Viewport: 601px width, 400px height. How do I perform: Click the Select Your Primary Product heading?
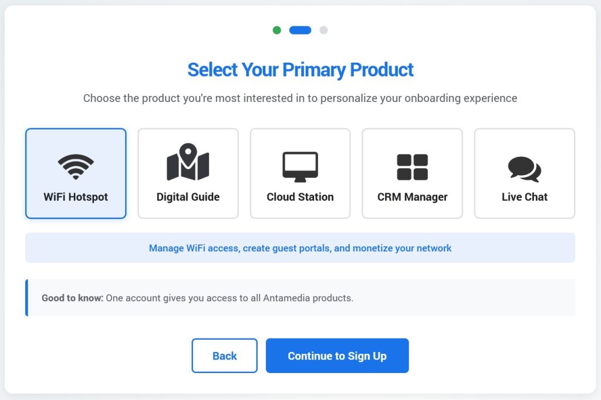coord(300,70)
